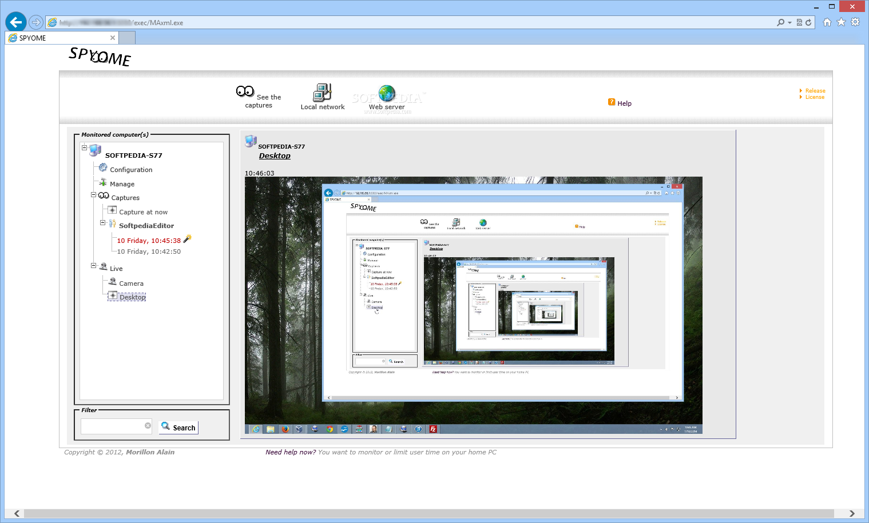Click Morillon Alain in the copyright footer
The height and width of the screenshot is (523, 869).
click(150, 452)
